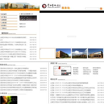Open document 云艺教〔2017〕102号
The image size is (104, 104).
(x=73, y=88)
